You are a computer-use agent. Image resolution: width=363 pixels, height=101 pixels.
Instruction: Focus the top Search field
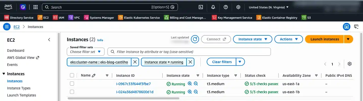(110, 7)
